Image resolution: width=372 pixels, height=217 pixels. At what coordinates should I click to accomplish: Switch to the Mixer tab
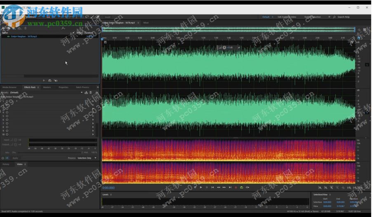[146, 23]
